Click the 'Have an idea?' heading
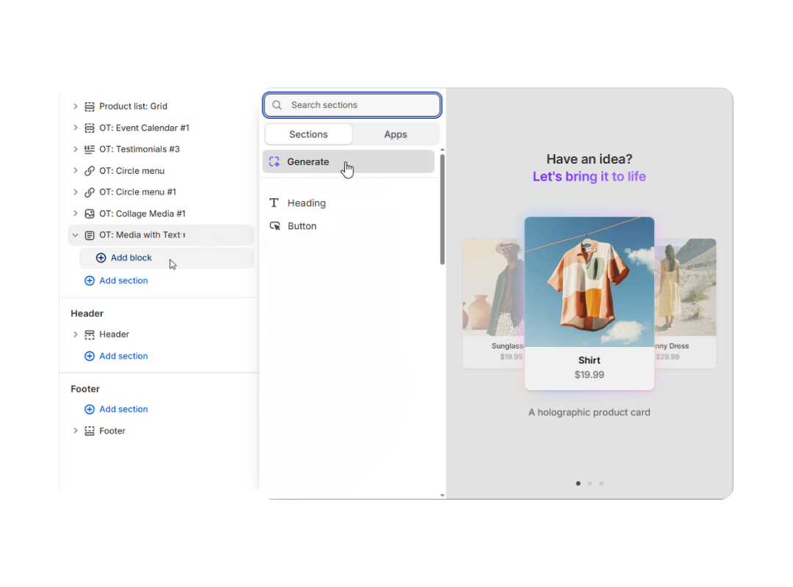This screenshot has width=793, height=587. (x=589, y=159)
